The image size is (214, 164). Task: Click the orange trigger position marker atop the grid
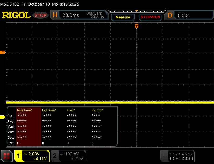coord(136,26)
